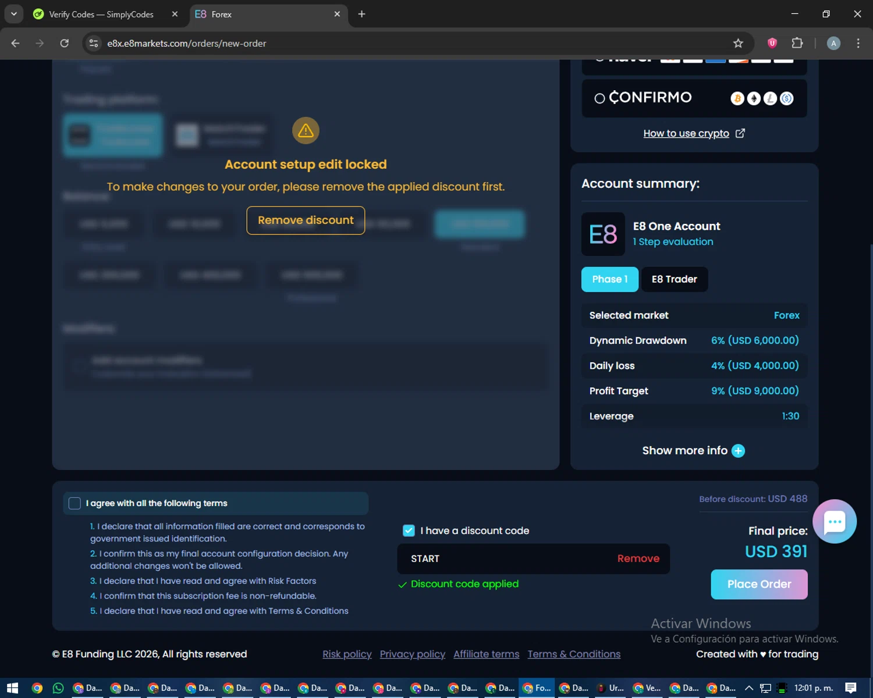Open the tab search dropdown
The width and height of the screenshot is (873, 698).
(x=13, y=14)
